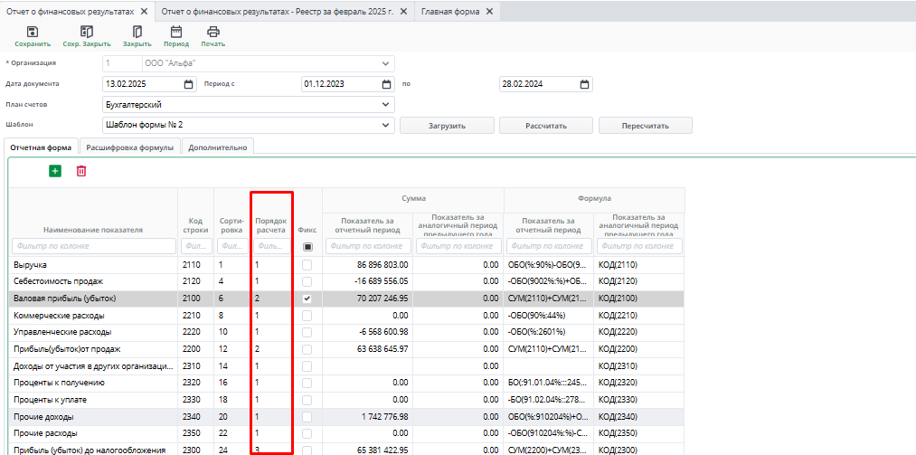Open calendar for document date 13.02.2025
Screen dimensions: 916x455
[189, 84]
